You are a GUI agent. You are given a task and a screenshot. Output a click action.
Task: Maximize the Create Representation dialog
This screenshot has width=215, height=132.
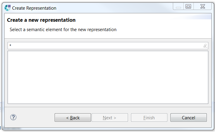click(x=188, y=6)
